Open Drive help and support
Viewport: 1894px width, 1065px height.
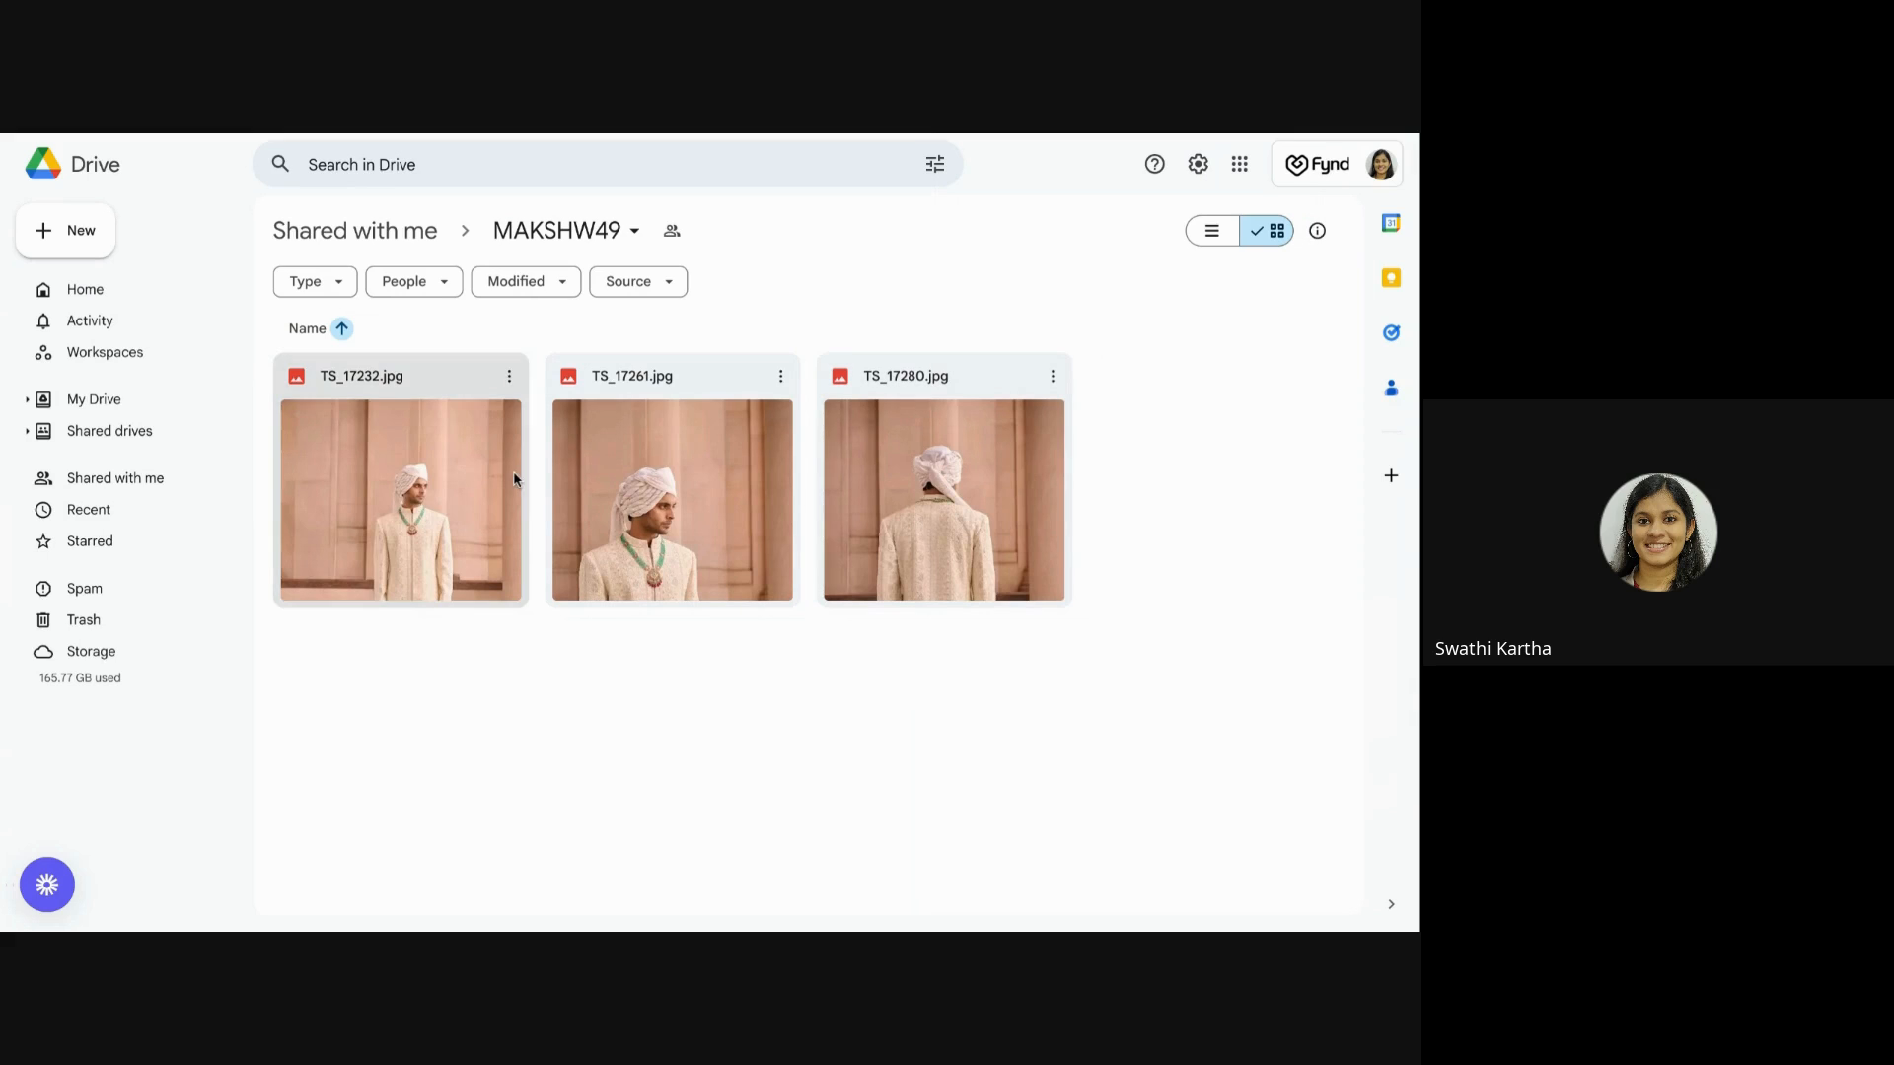(1154, 164)
